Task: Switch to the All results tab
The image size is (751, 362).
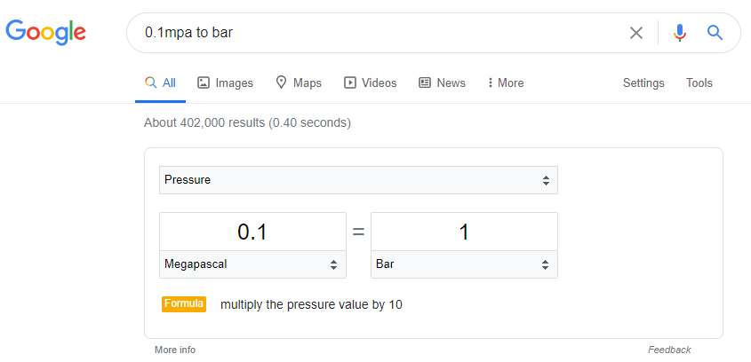Action: (x=161, y=83)
